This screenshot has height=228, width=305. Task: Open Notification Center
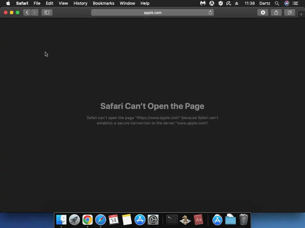coord(295,3)
